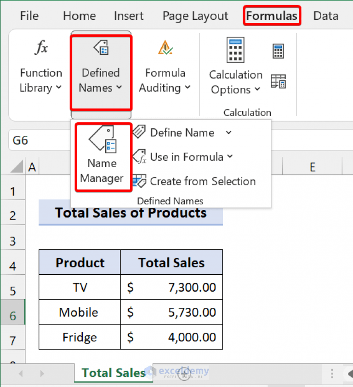Viewport: 353px width, 387px height.
Task: Click the Formula Auditing warning icon
Action: click(x=165, y=47)
